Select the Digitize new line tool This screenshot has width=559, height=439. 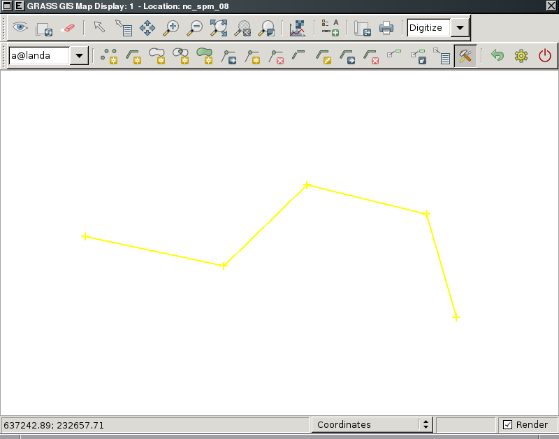(x=133, y=57)
